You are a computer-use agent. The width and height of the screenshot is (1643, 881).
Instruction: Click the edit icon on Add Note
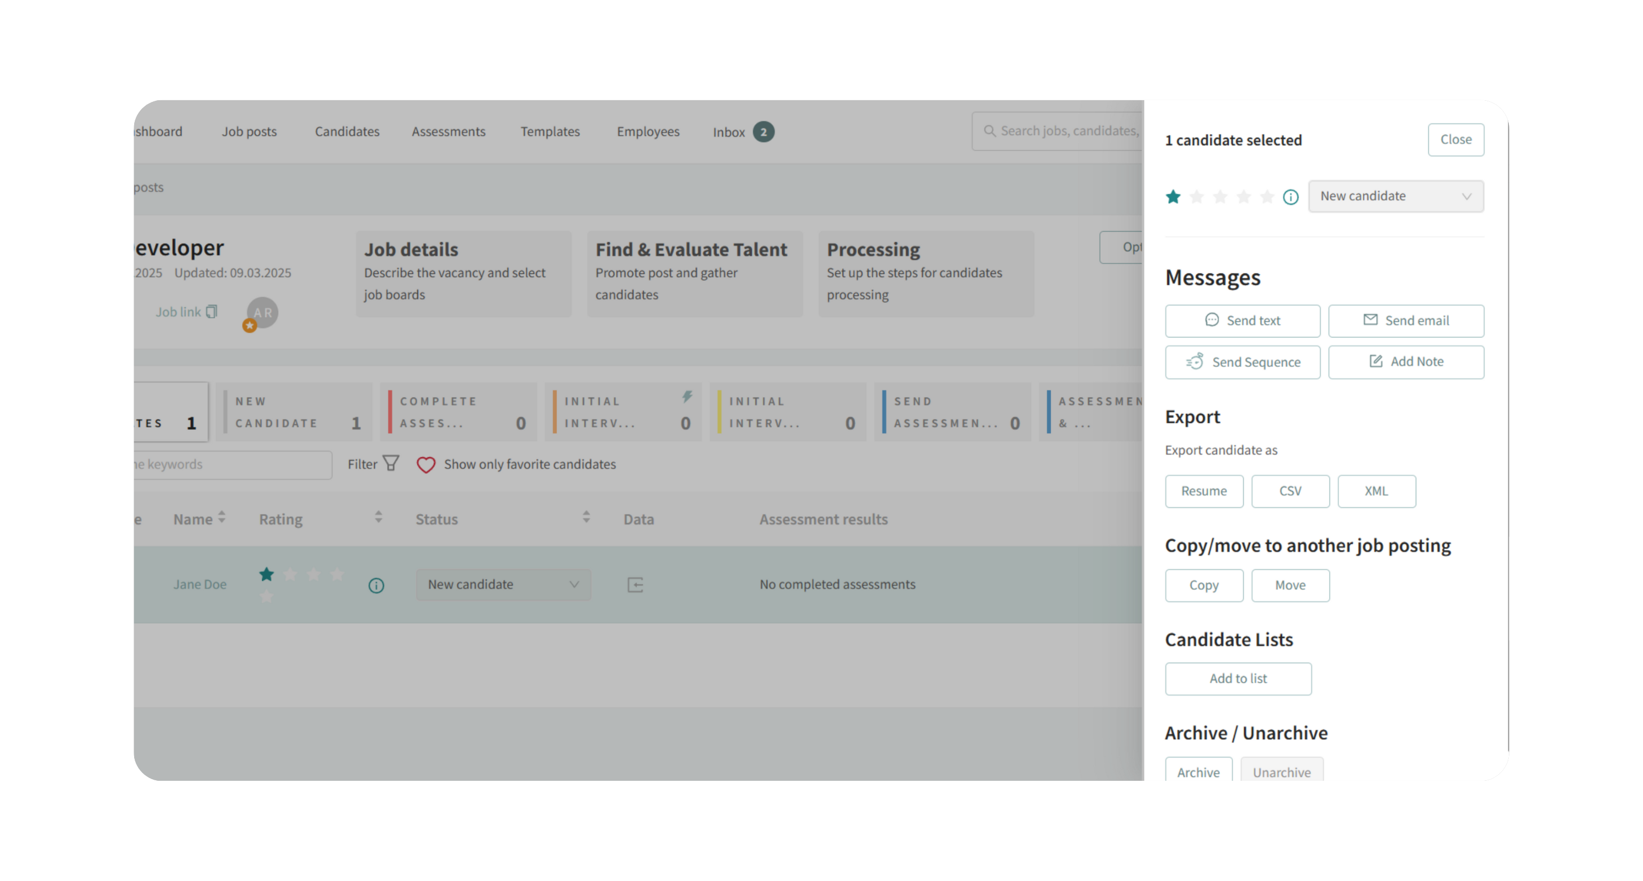[1376, 361]
